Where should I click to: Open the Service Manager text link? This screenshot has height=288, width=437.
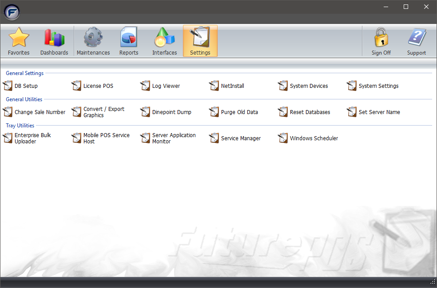click(241, 138)
